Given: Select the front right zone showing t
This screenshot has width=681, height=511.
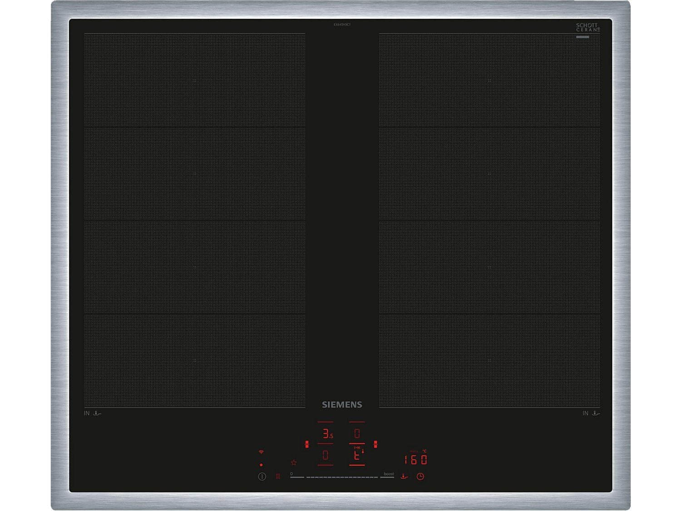Looking at the screenshot, I should click(357, 455).
